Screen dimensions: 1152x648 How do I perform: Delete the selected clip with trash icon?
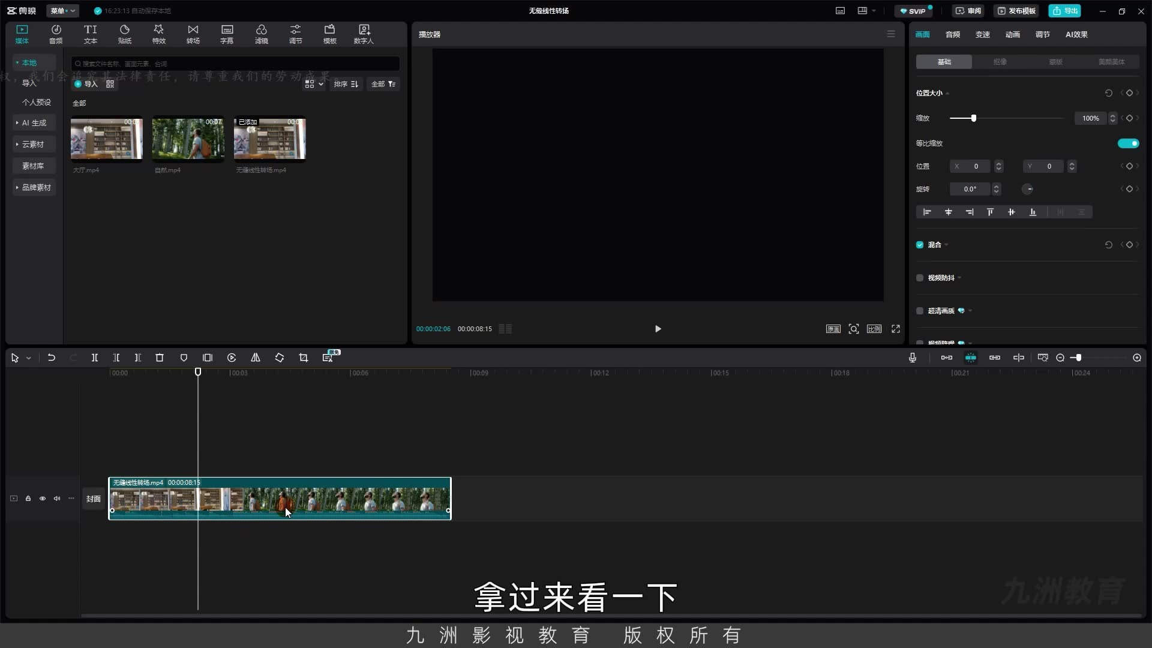click(160, 358)
